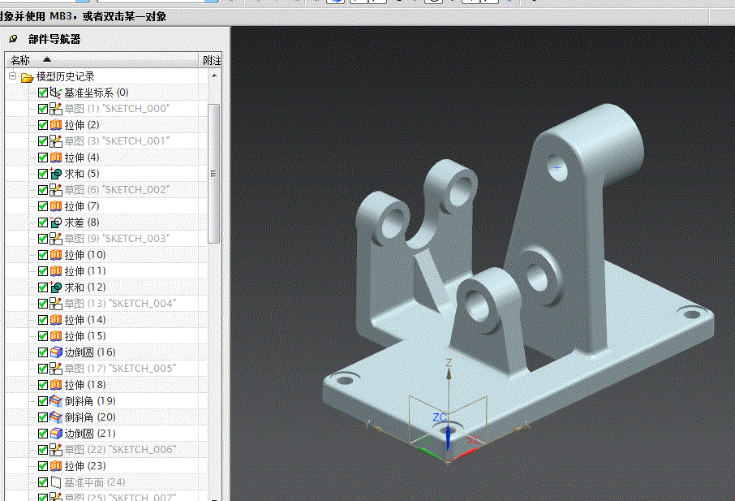Click the sketch icon for 草图 (22) SKETCH_006
This screenshot has width=735, height=501.
coord(56,450)
